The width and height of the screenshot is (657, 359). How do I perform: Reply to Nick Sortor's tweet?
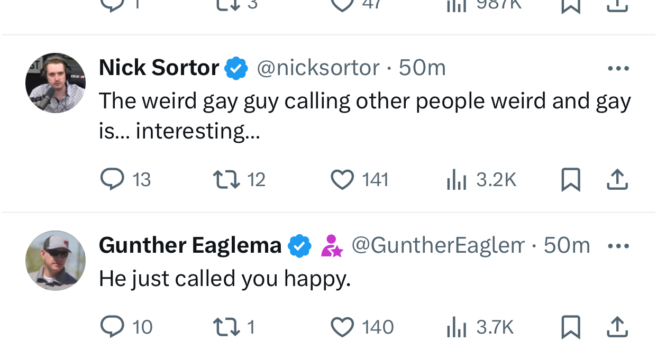pyautogui.click(x=112, y=180)
